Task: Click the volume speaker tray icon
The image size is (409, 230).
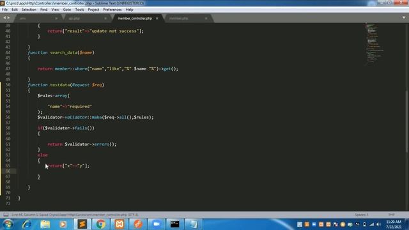Action: pyautogui.click(x=378, y=224)
